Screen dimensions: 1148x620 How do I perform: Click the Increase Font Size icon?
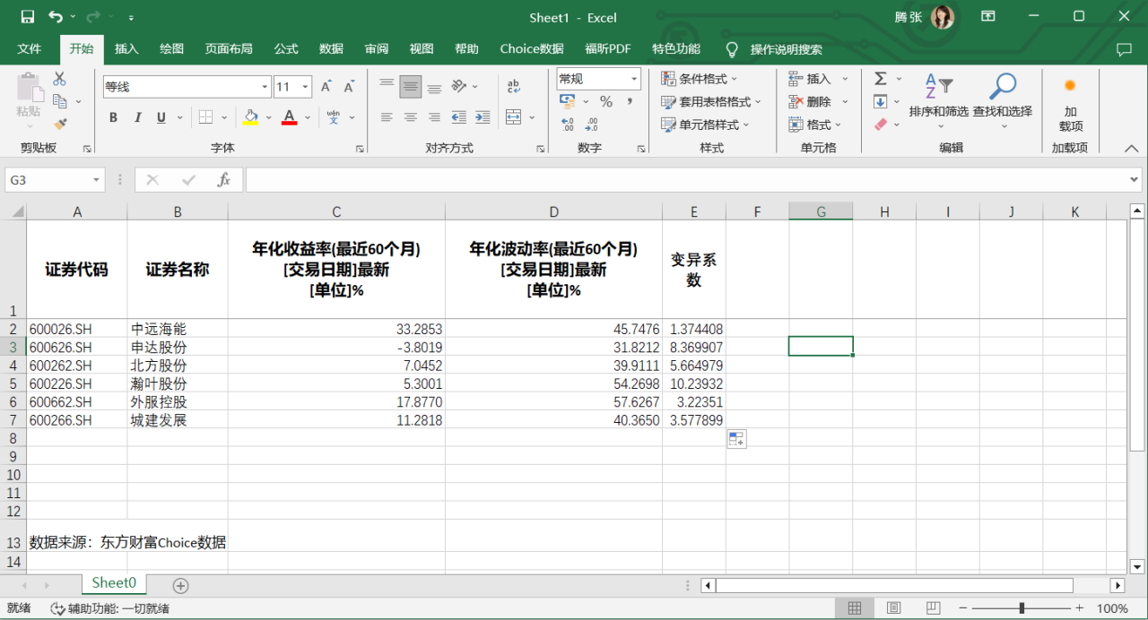pyautogui.click(x=326, y=87)
